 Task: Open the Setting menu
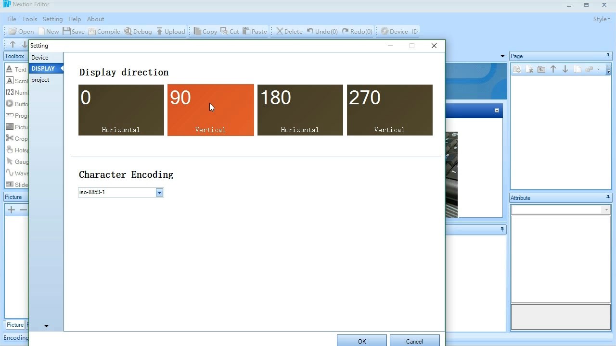point(52,19)
